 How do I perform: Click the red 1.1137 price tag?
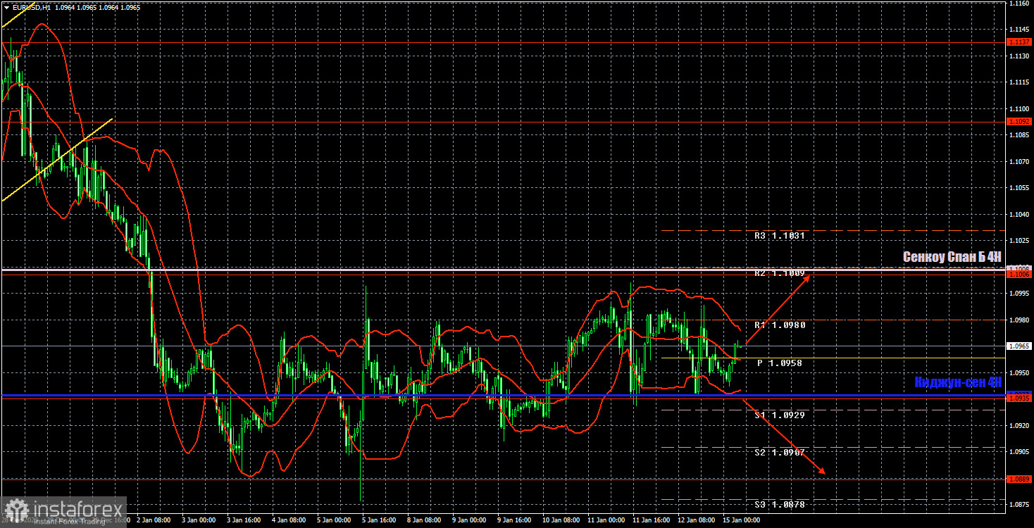tap(1019, 42)
